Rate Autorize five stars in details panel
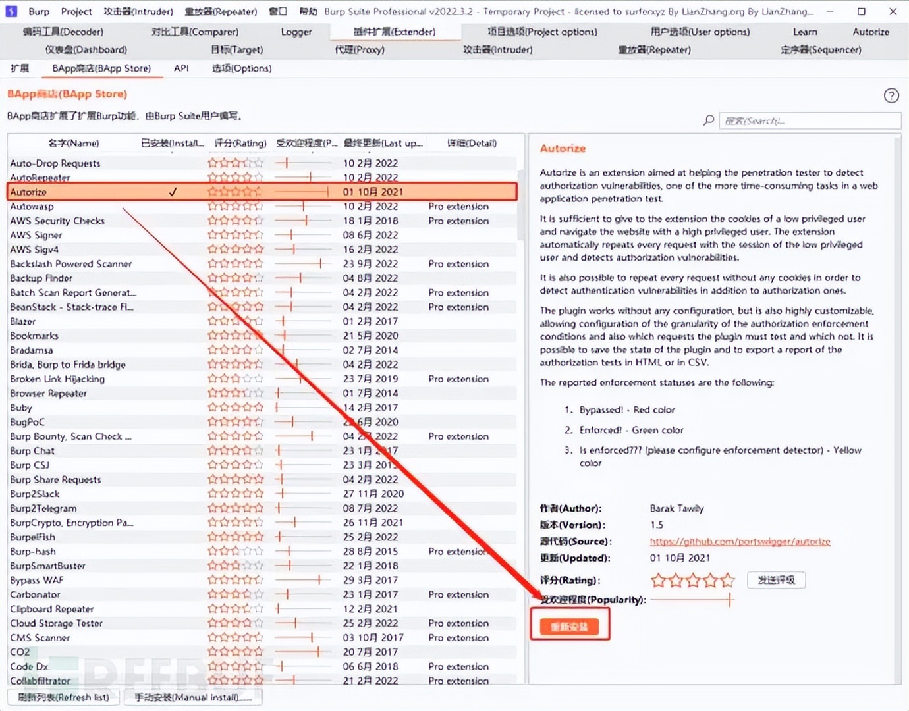909x711 pixels. (x=727, y=580)
